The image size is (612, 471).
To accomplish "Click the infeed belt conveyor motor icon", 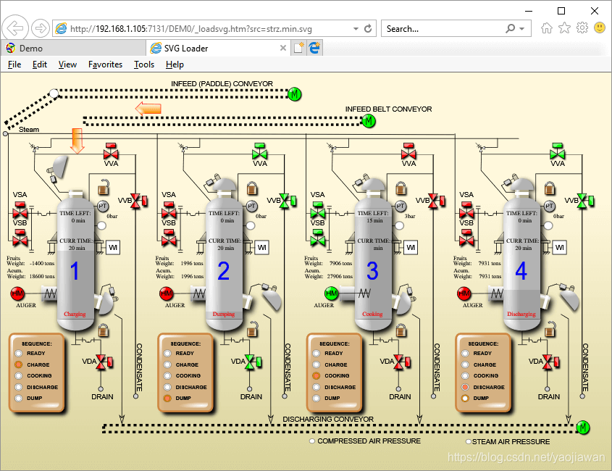I will (x=368, y=121).
